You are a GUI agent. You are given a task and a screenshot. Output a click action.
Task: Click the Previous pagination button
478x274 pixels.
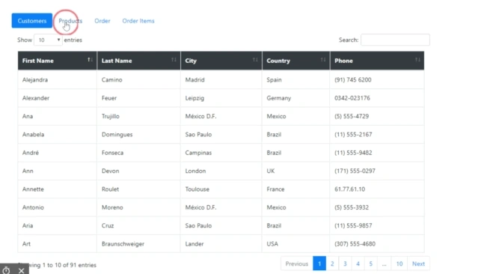[297, 264]
